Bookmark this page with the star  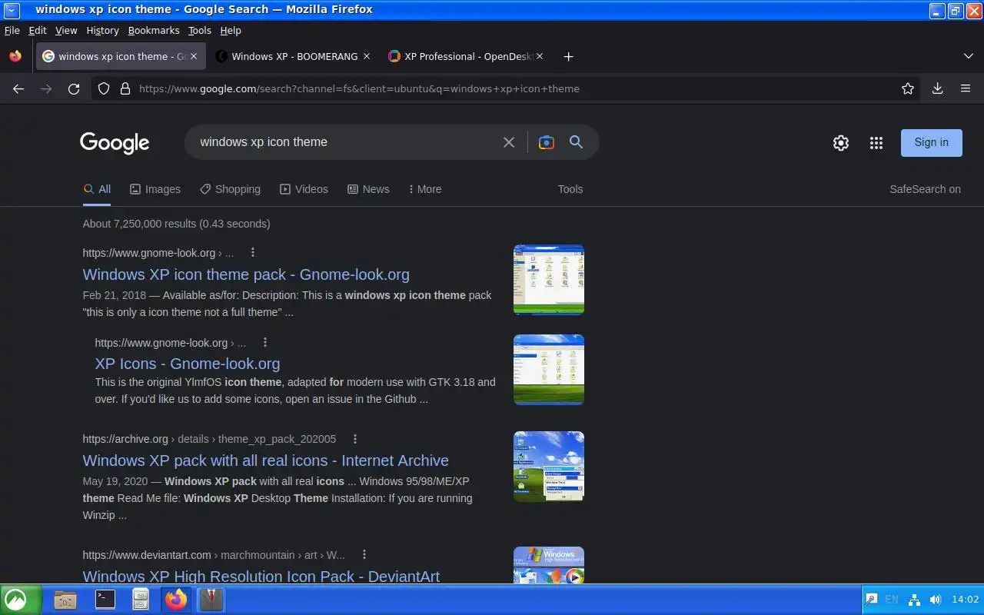(x=908, y=88)
